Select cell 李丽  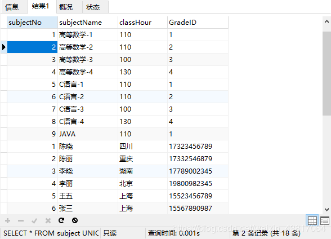(x=88, y=183)
